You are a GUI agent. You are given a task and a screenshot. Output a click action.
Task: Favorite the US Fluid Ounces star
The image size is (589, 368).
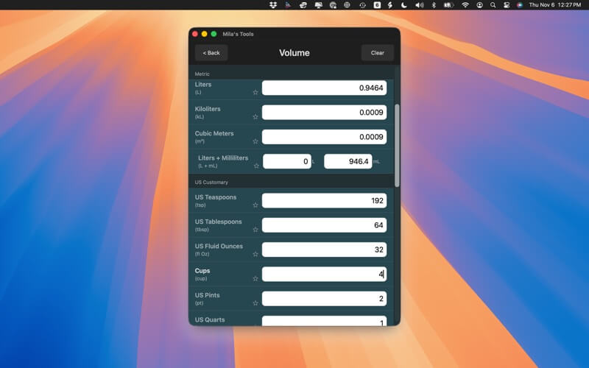(x=255, y=254)
